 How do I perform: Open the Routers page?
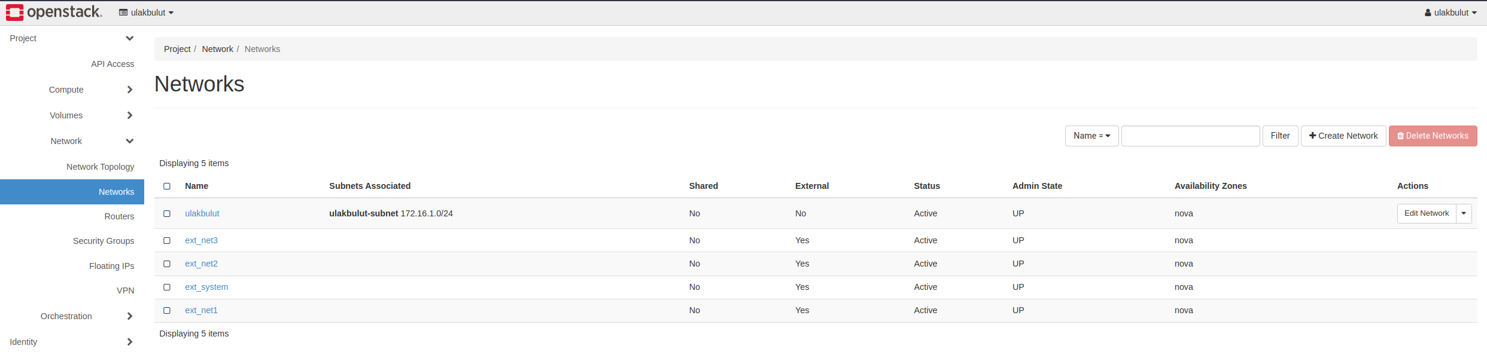[x=119, y=216]
